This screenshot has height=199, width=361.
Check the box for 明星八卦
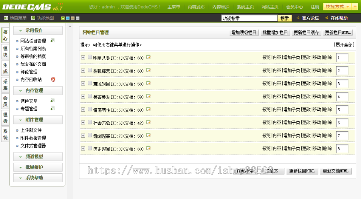[x=90, y=57]
